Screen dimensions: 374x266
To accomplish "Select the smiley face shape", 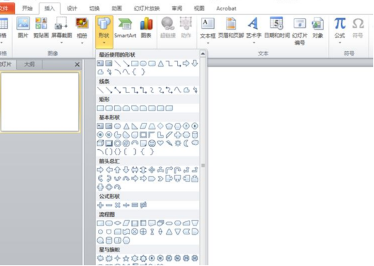I will coord(152,143).
